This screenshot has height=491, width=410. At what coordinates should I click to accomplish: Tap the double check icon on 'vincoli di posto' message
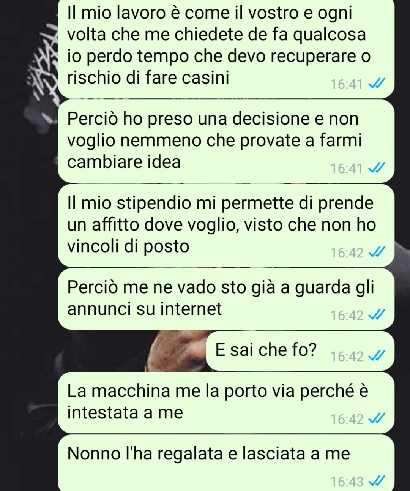click(378, 253)
